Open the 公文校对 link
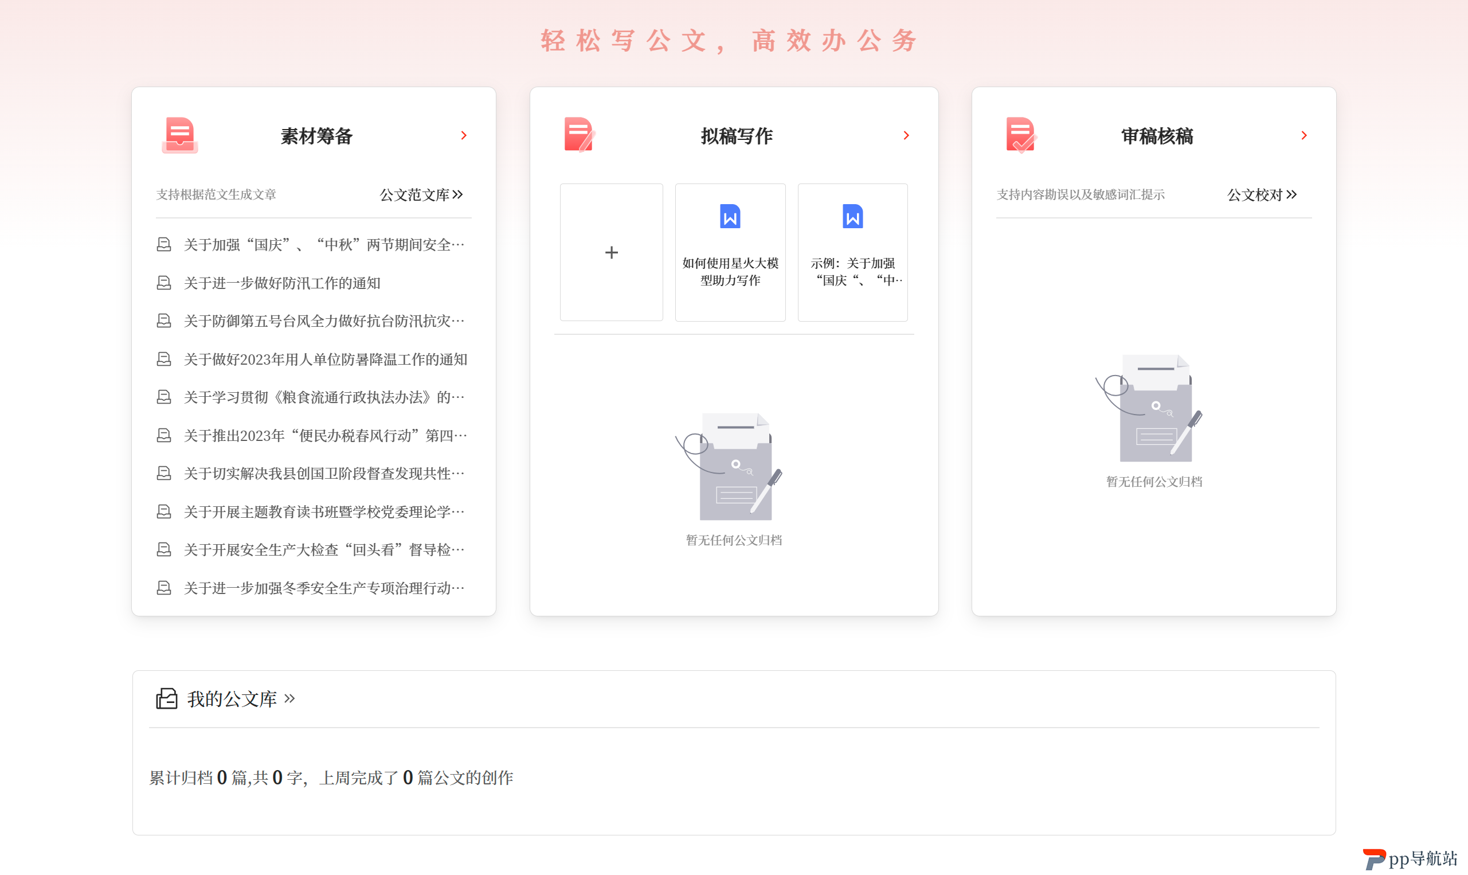This screenshot has width=1468, height=875. [1262, 194]
